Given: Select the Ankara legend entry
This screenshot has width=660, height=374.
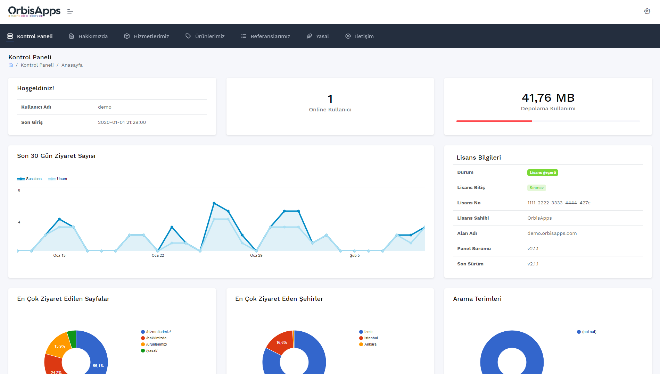Looking at the screenshot, I should pyautogui.click(x=368, y=344).
